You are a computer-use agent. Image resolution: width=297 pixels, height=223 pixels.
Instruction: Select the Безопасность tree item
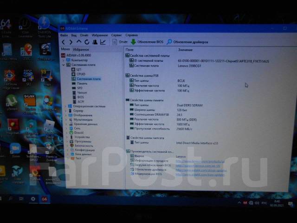coord(82,146)
